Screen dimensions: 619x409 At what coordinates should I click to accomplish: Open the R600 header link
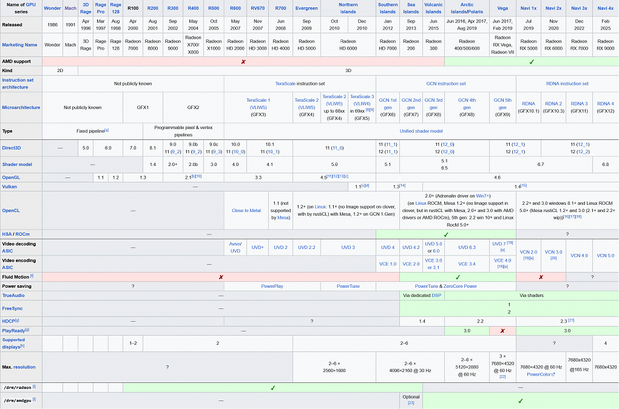pyautogui.click(x=235, y=8)
